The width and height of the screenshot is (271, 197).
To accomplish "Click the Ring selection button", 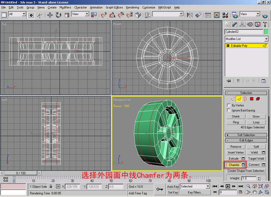I will point(236,122).
